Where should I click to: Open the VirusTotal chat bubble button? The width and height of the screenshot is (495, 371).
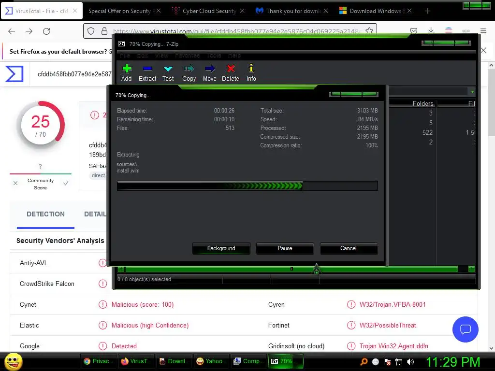(466, 329)
